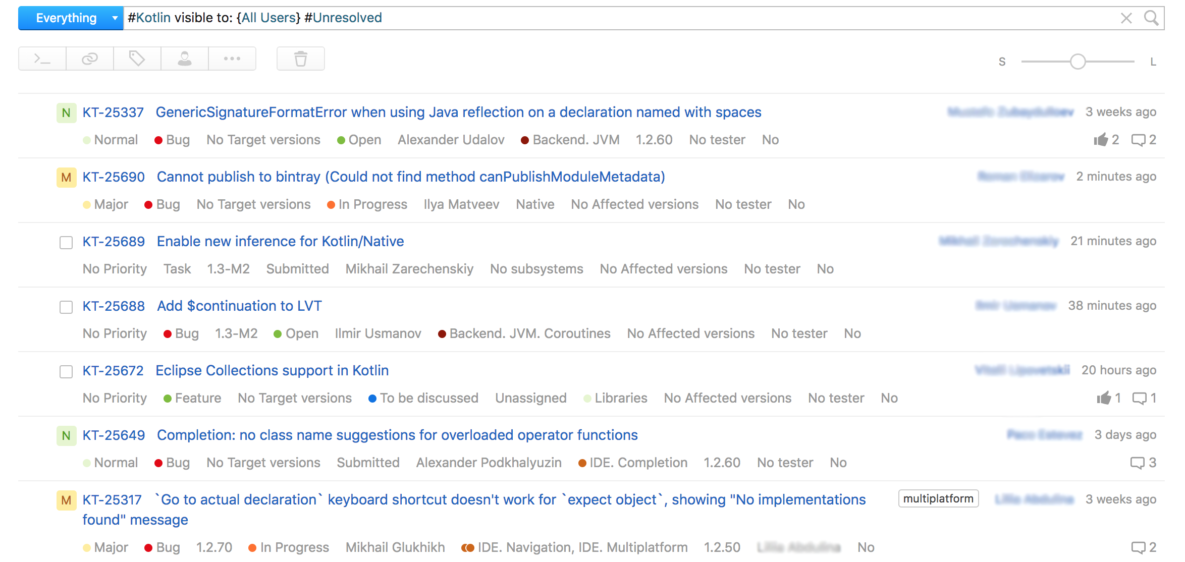Clear the search query with X

(x=1126, y=18)
